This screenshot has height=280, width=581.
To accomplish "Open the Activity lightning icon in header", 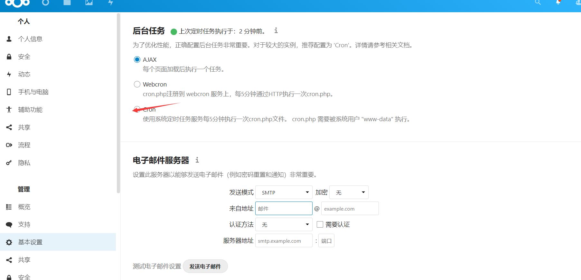I will point(110,3).
